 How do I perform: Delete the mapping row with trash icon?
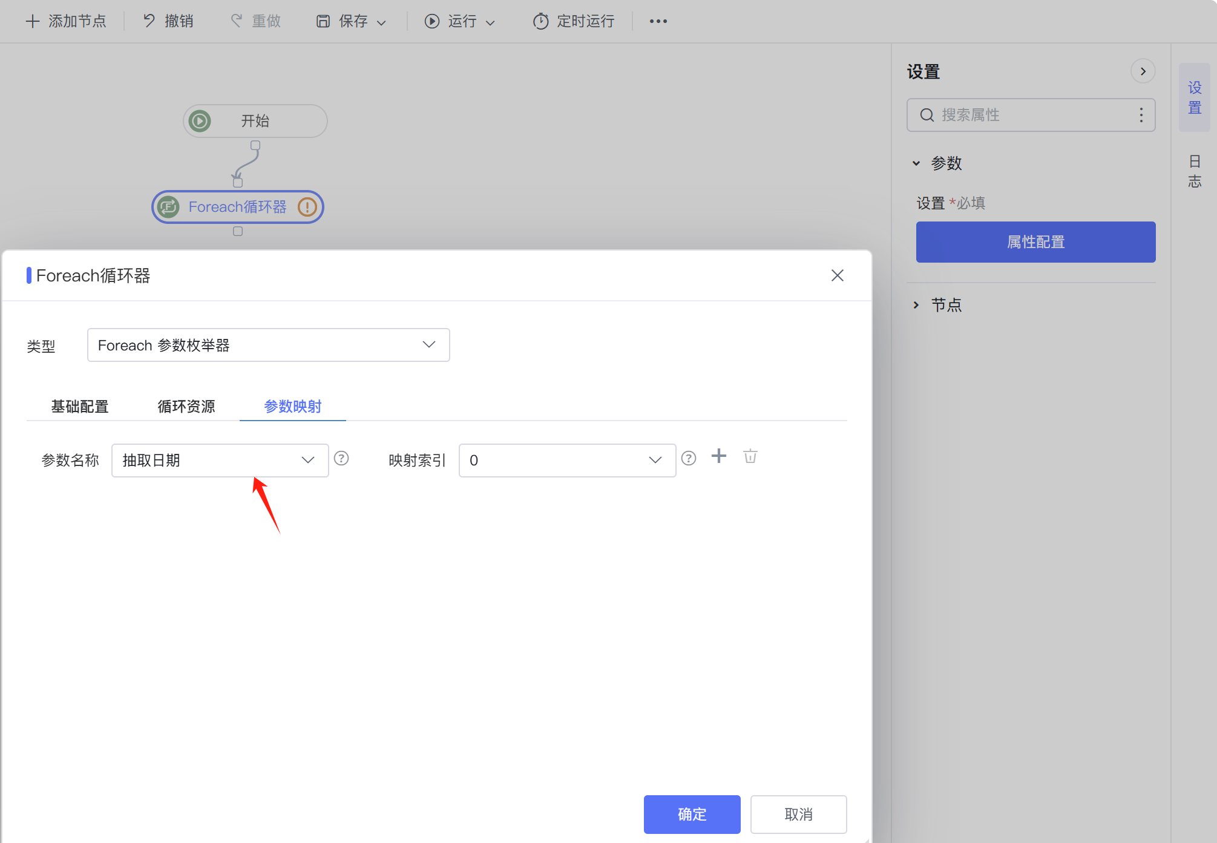(750, 456)
